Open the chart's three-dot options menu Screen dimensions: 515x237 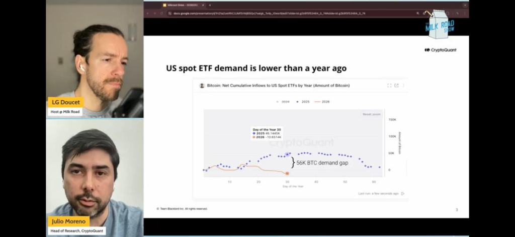click(403, 86)
